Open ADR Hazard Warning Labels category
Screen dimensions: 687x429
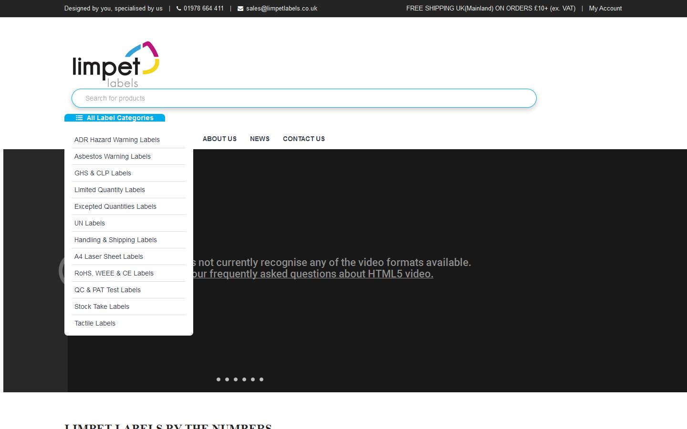click(117, 140)
